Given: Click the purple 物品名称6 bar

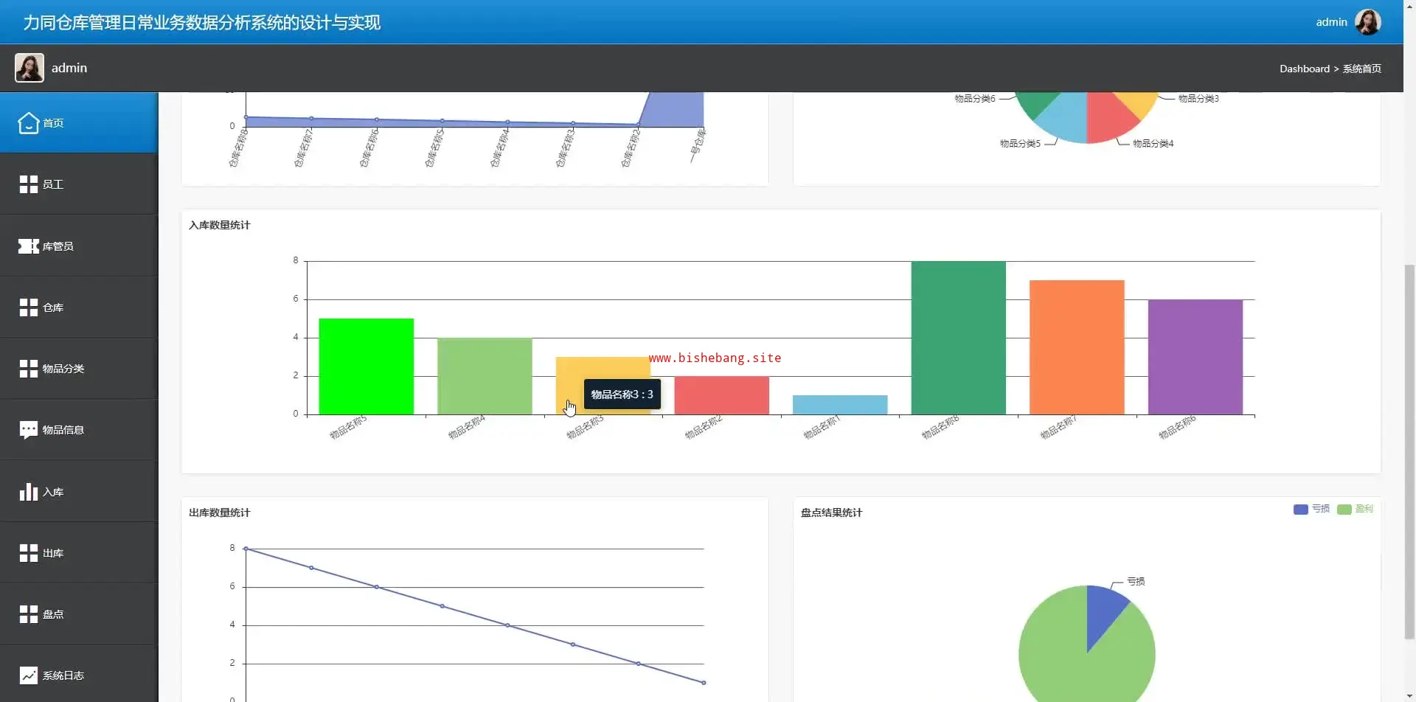Looking at the screenshot, I should 1195,357.
